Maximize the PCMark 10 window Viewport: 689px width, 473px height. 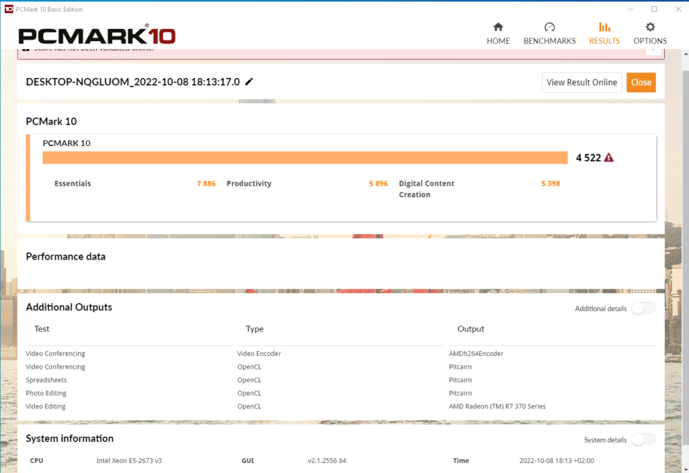click(653, 9)
